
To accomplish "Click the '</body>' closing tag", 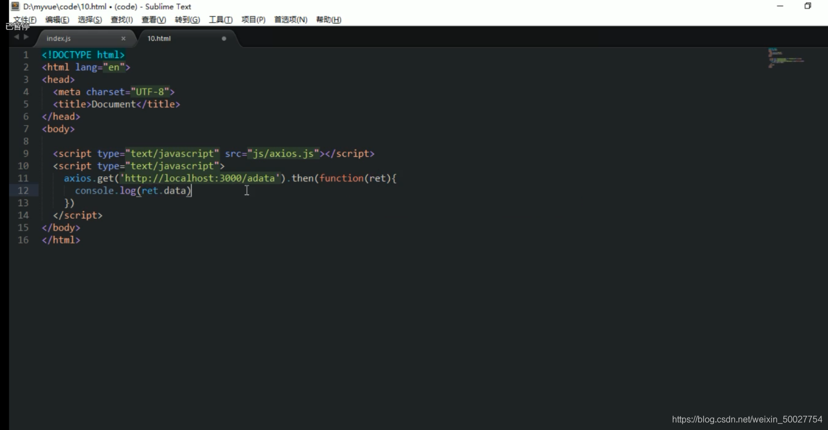I will click(x=61, y=228).
